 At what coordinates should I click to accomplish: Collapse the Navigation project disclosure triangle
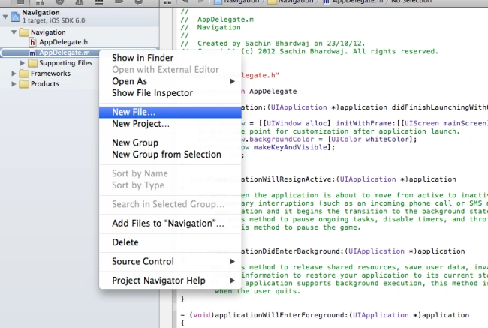[5, 17]
